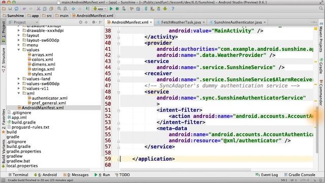Click the attach debugger icon
The image size is (325, 183).
click(124, 9)
